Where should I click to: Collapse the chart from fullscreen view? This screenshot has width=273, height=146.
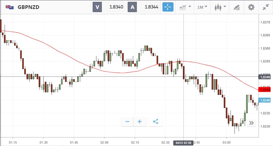[x=266, y=7]
